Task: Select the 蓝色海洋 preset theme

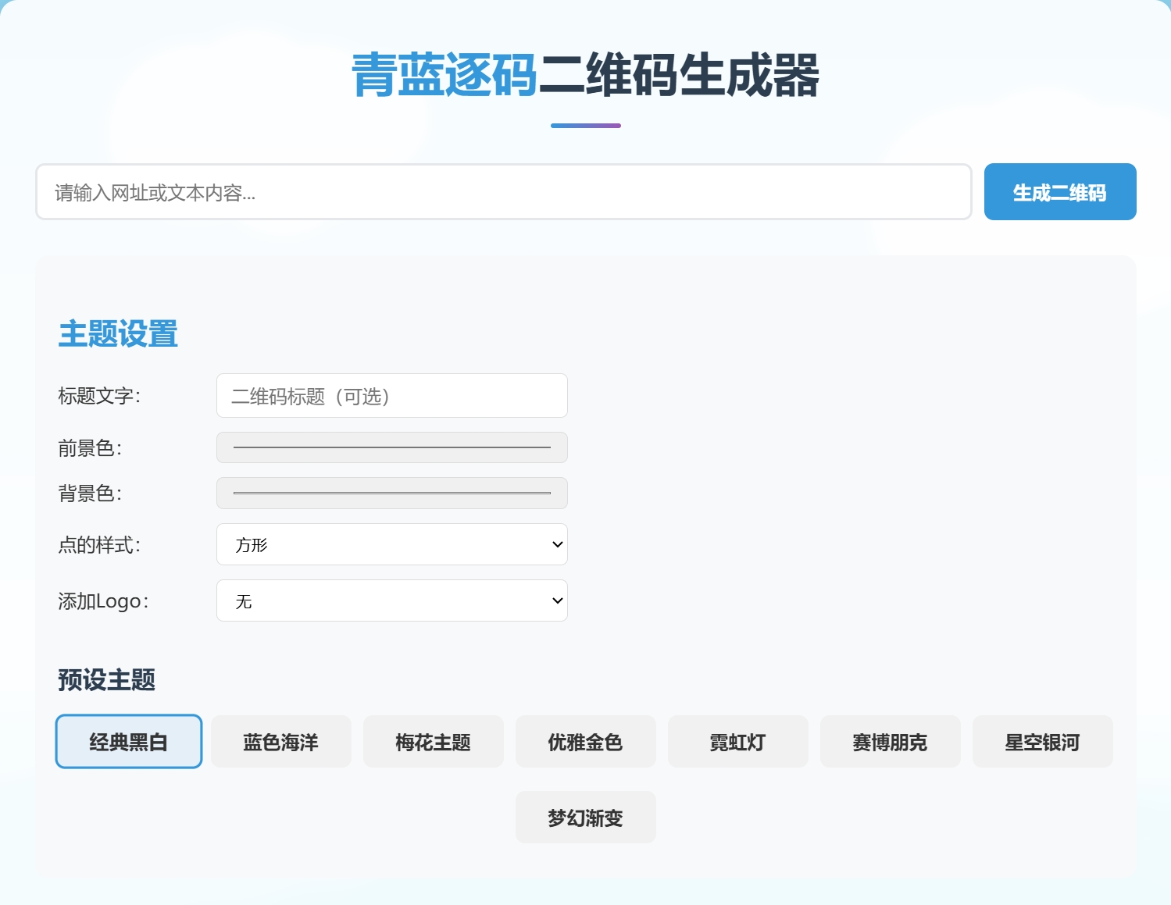Action: [280, 742]
